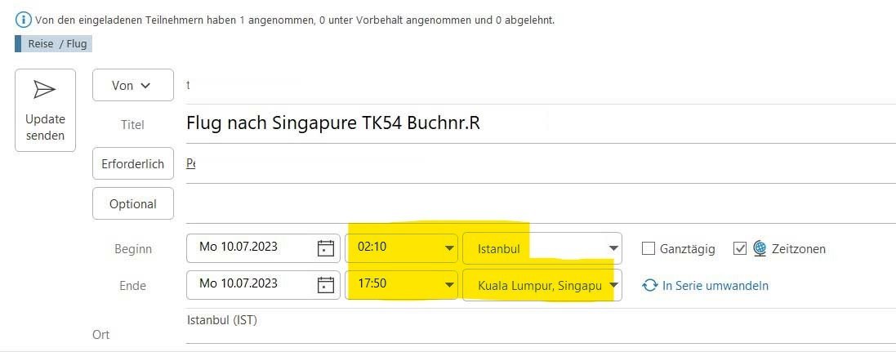Click the Reise / Flug category label
Viewport: 896px width, 352px height.
coord(56,43)
